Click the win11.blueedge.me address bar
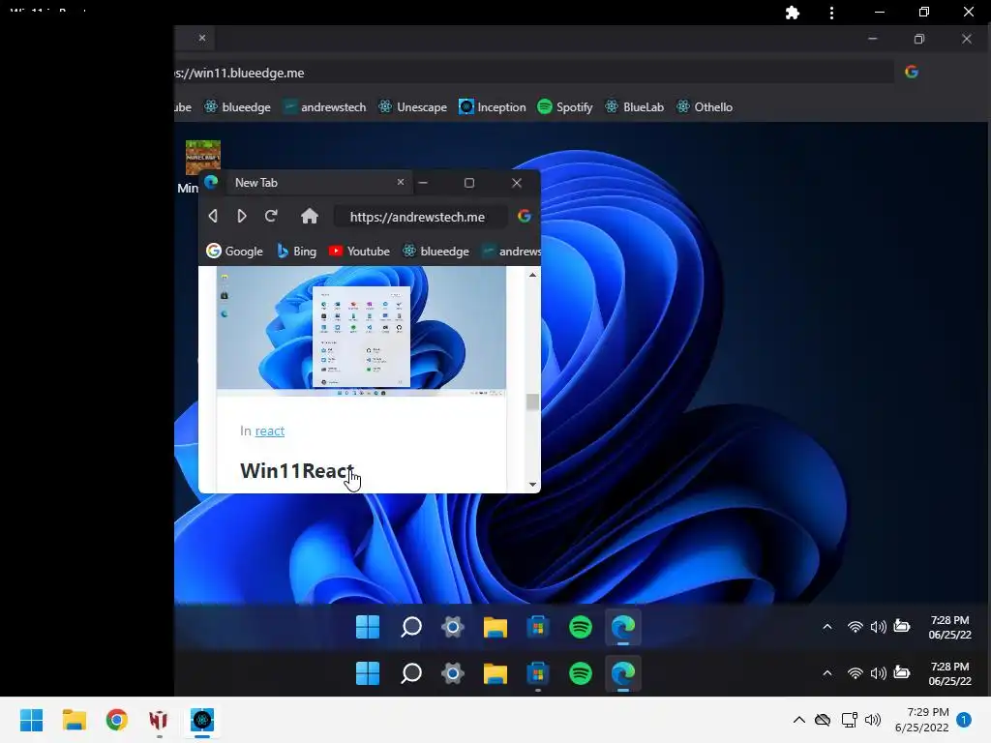Image resolution: width=991 pixels, height=743 pixels. (534, 73)
